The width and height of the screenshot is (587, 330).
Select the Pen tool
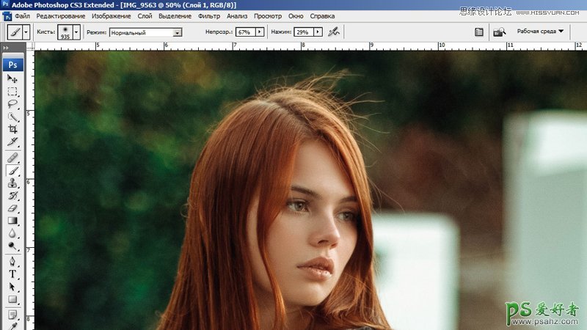[12, 260]
